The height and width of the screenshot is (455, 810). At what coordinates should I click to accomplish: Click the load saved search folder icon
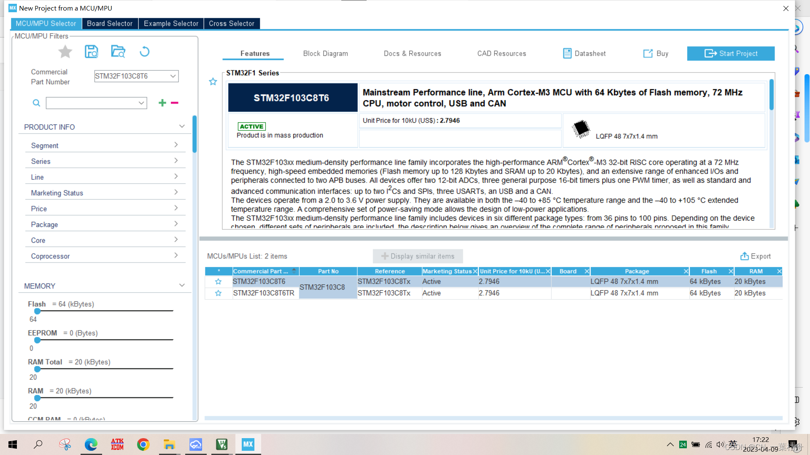118,51
